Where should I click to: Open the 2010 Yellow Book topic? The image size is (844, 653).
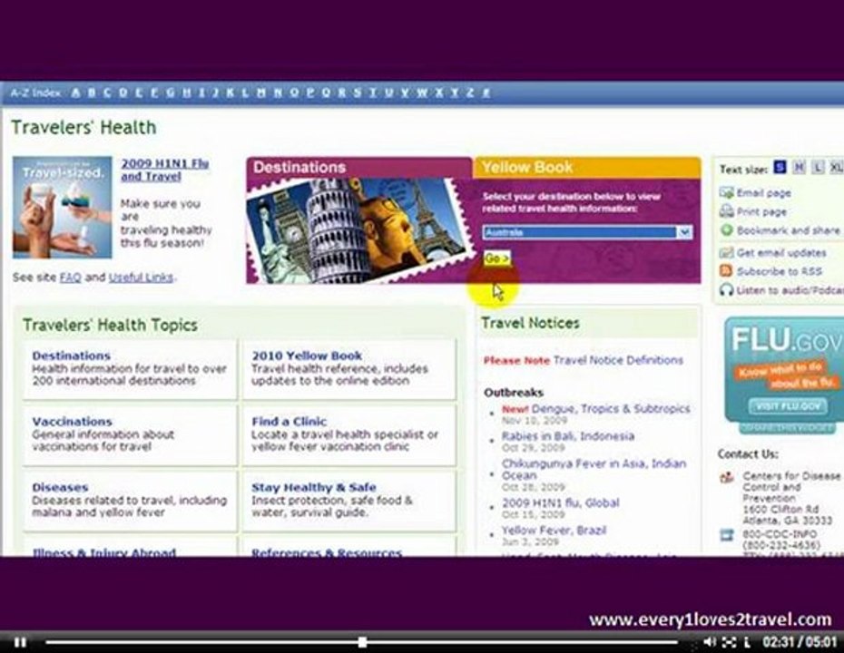(307, 356)
